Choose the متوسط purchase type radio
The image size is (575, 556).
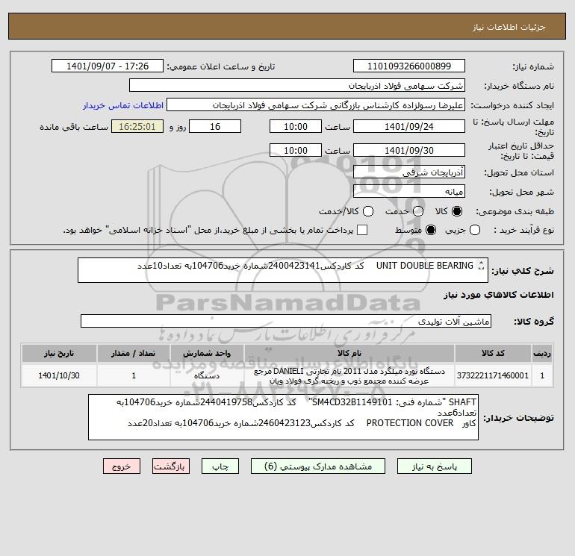[x=431, y=230]
